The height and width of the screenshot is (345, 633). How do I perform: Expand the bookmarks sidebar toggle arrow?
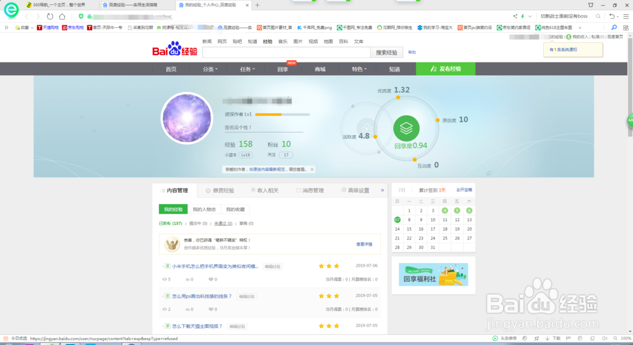pyautogui.click(x=6, y=27)
